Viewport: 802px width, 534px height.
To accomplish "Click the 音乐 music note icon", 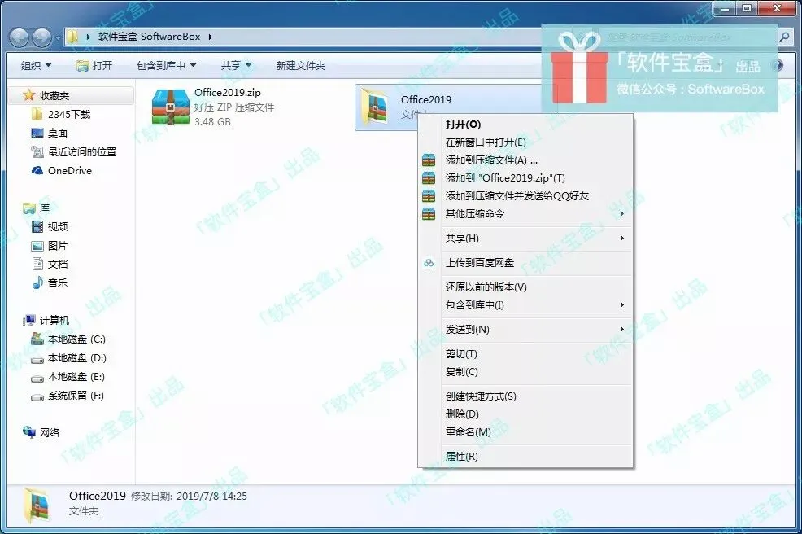I will point(37,282).
